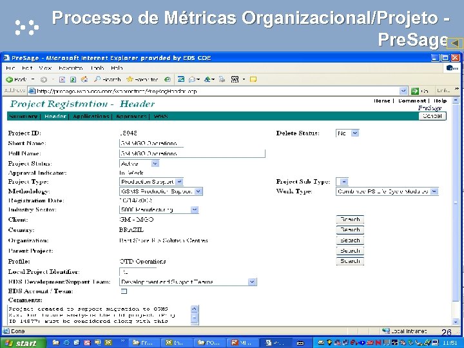
Task: Open the Comment link at the top right of the page
Action: coord(412,101)
